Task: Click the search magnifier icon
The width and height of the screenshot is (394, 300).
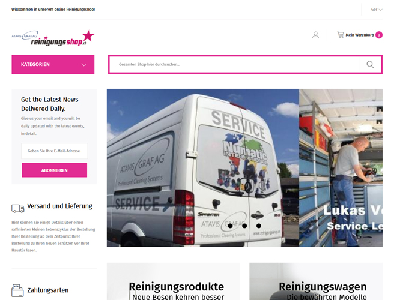Action: coord(370,65)
